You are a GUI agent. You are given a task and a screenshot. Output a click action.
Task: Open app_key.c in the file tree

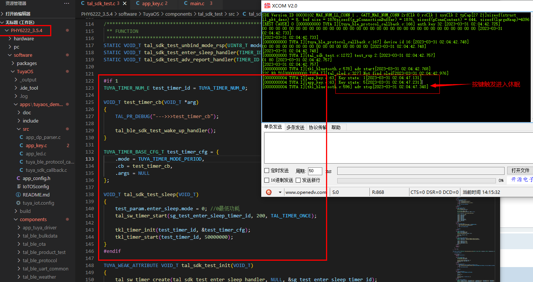click(x=36, y=145)
